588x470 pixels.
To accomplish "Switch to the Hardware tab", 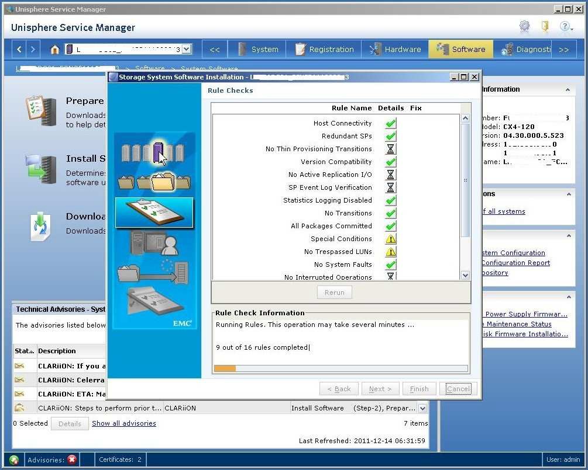I will click(x=396, y=49).
